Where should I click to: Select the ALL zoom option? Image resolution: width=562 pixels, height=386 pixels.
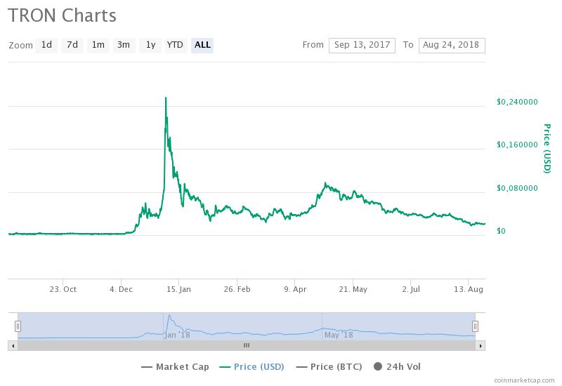coord(202,45)
